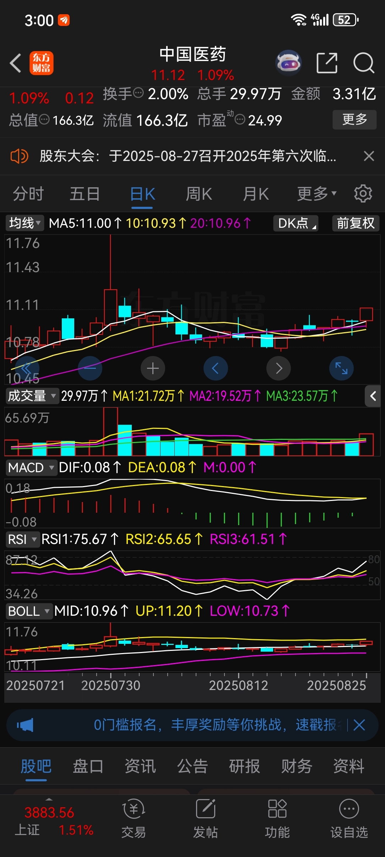Zoom out chart with minus button

pyautogui.click(x=90, y=368)
